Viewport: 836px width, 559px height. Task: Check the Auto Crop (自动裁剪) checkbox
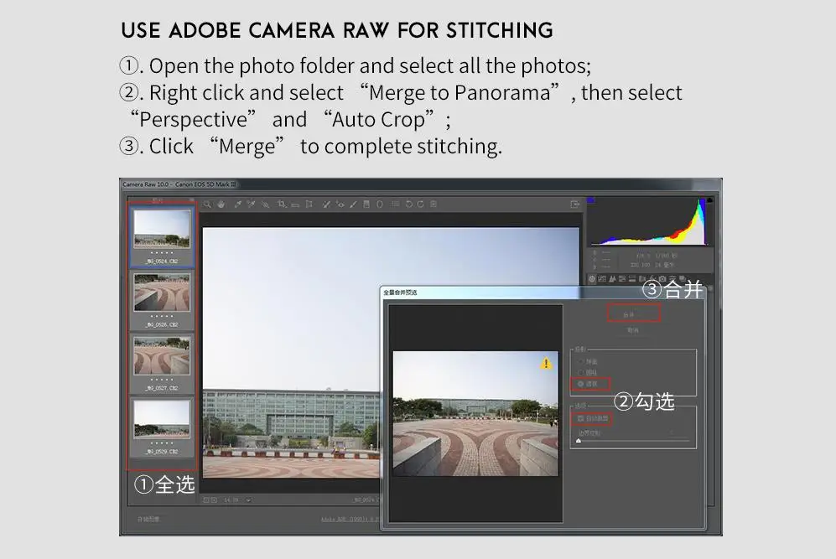coord(581,419)
